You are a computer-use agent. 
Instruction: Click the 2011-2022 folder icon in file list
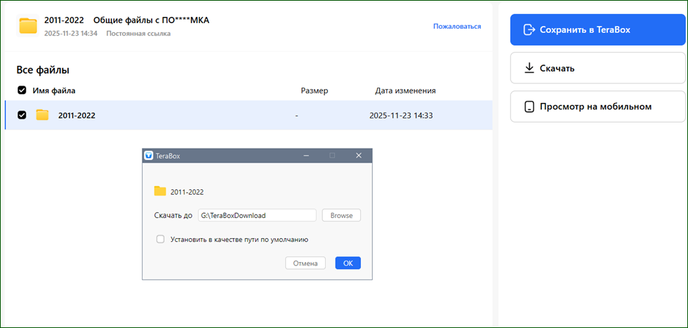coord(42,115)
